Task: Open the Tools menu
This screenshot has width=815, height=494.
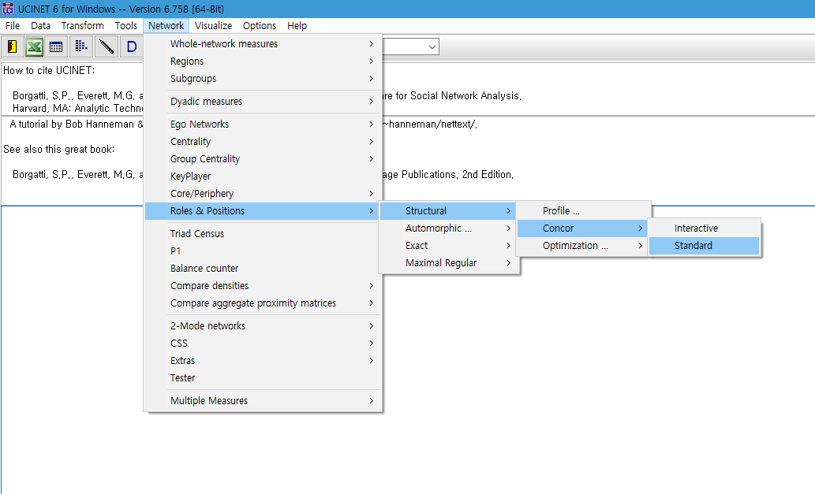Action: tap(125, 25)
